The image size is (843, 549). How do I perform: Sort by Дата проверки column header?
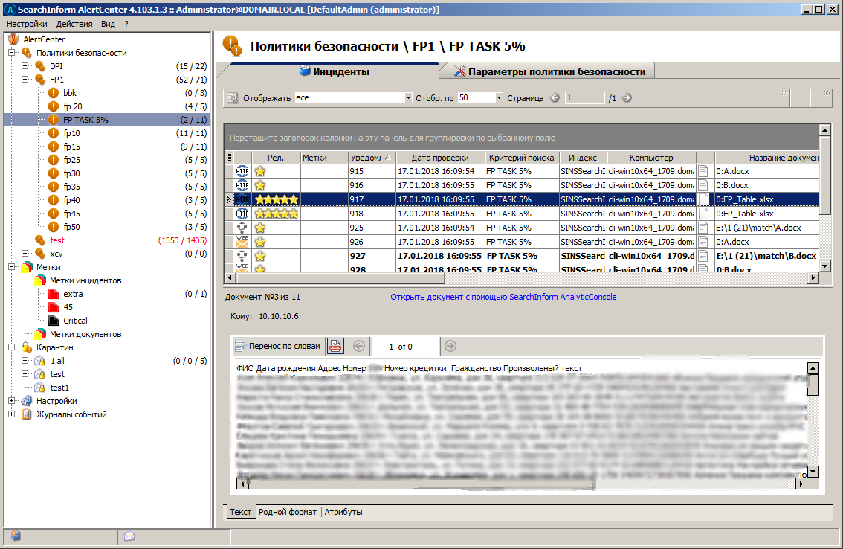(440, 158)
